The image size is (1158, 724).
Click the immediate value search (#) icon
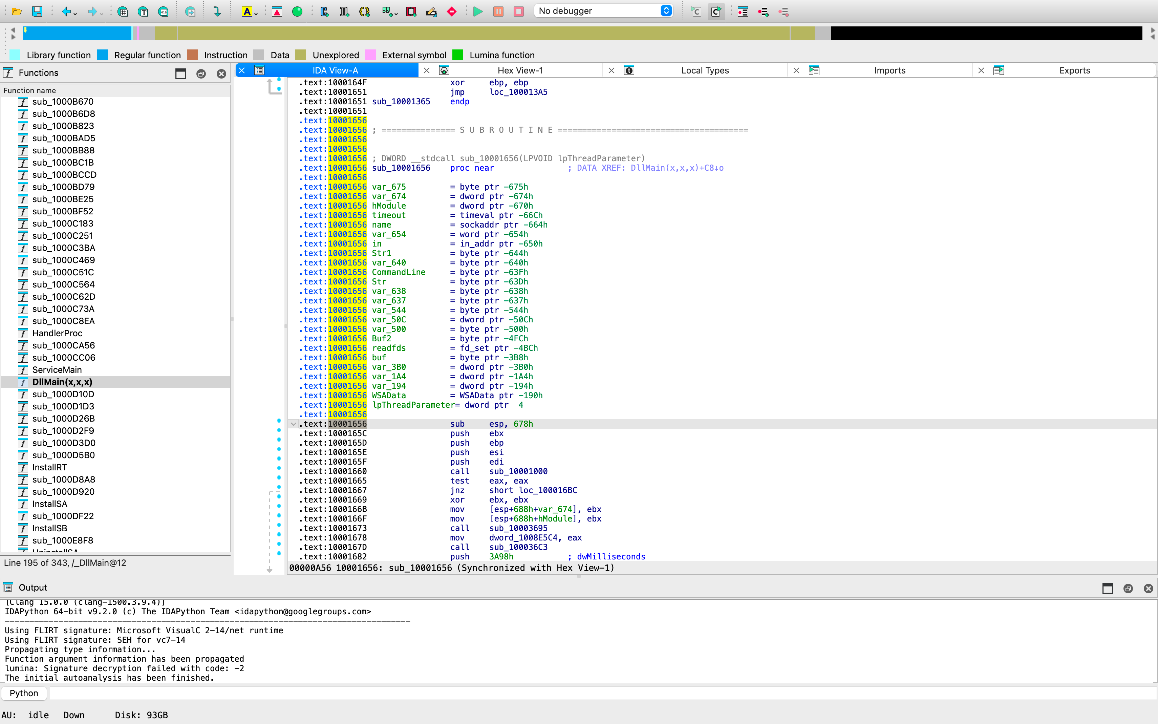tap(123, 12)
